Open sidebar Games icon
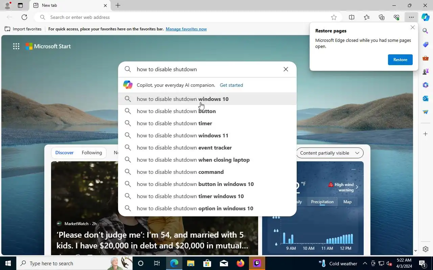 pyautogui.click(x=426, y=72)
